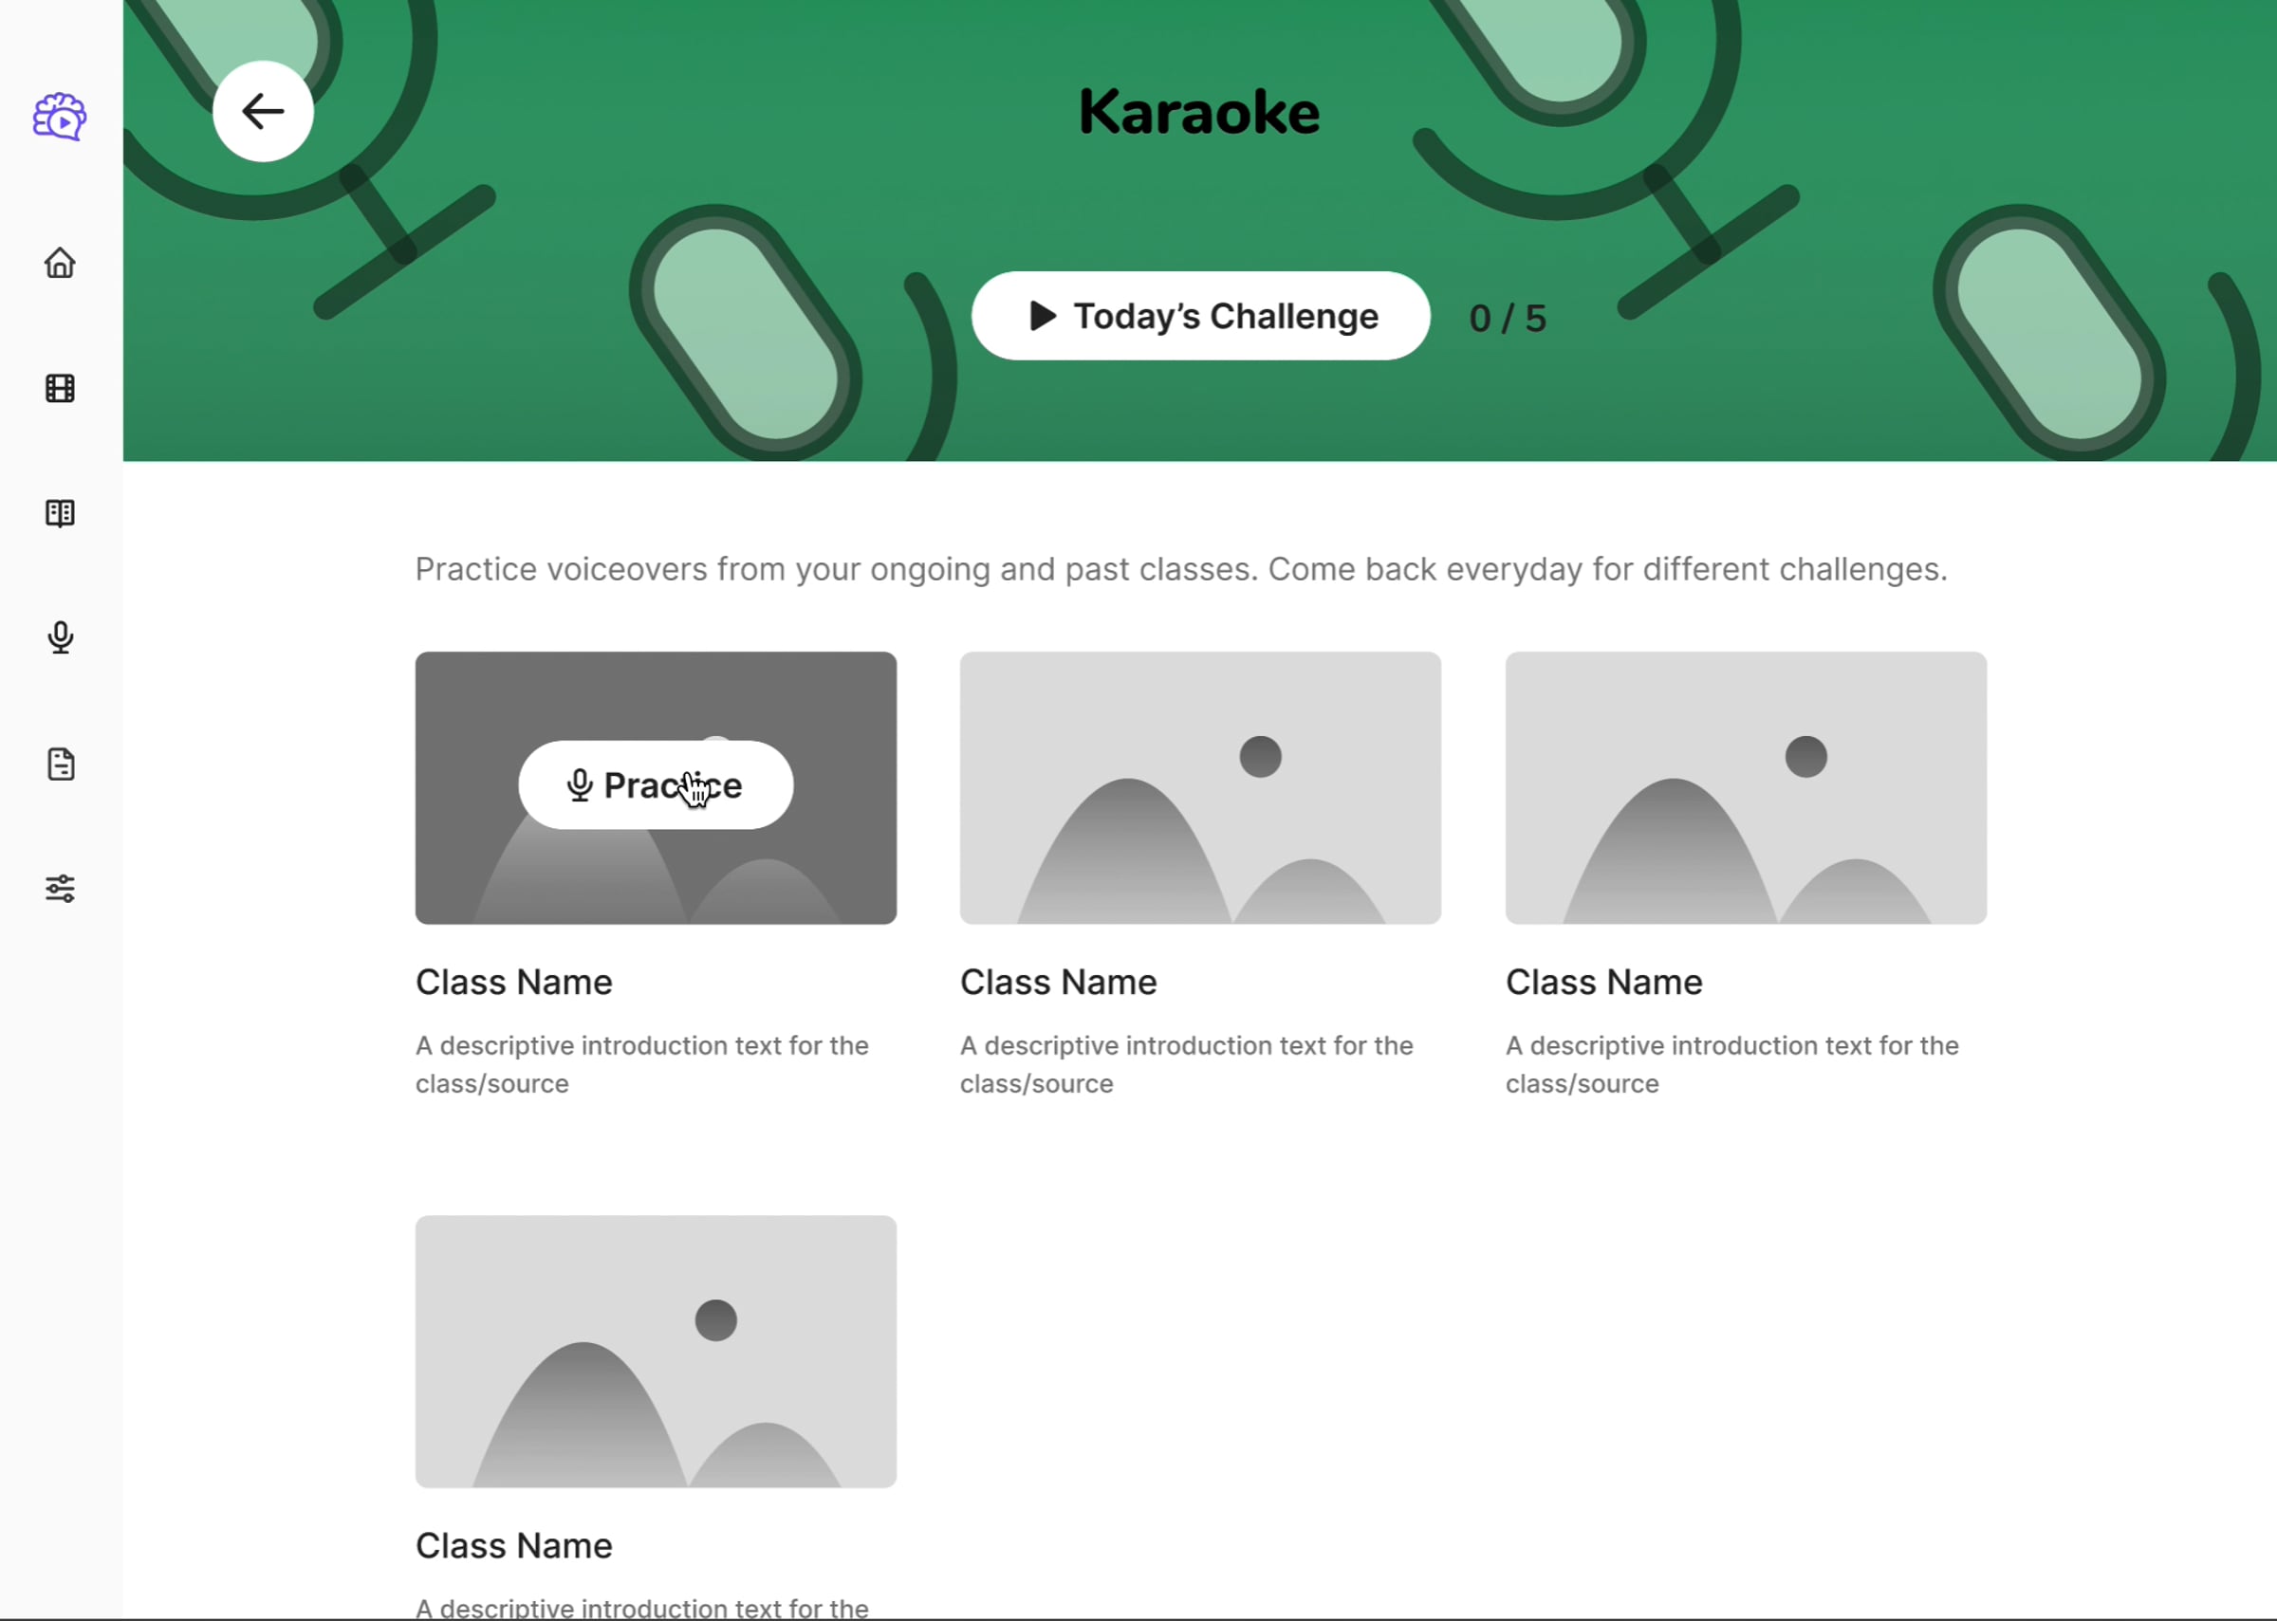Click the back arrow button
Viewport: 2277px width, 1621px height.
263,112
